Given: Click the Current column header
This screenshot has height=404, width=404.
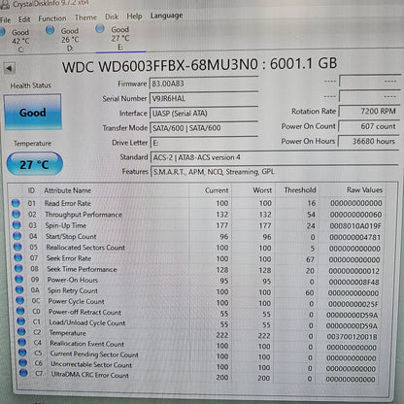Looking at the screenshot, I should 217,190.
